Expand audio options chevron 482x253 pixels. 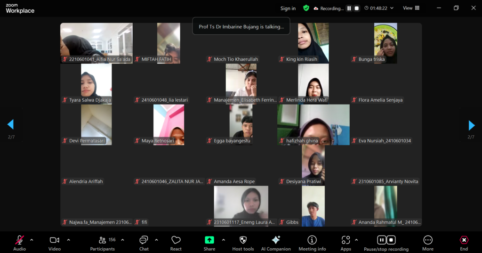(32, 240)
